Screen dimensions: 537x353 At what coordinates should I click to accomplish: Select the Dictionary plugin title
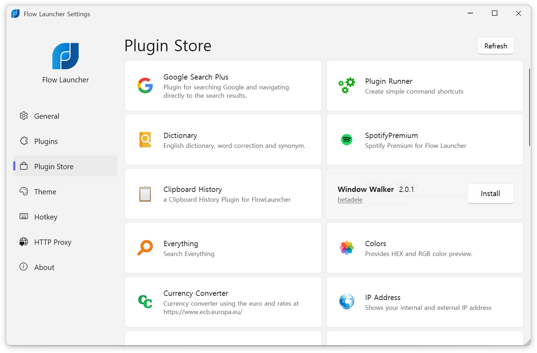[180, 135]
